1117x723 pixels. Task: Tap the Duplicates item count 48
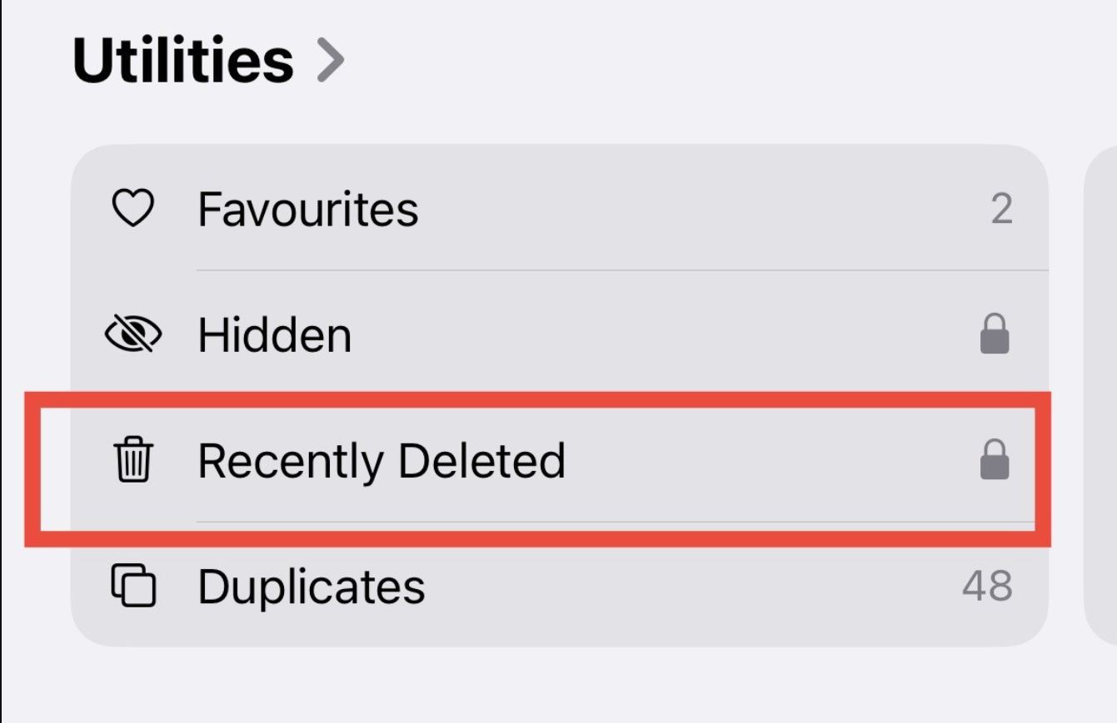click(987, 586)
